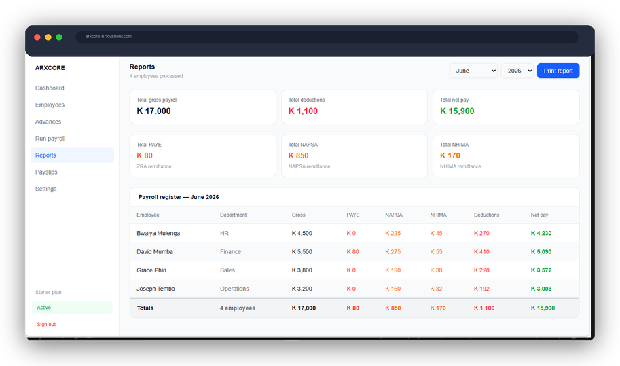Click David Mumba's PAYE K 80
The height and width of the screenshot is (366, 620).
pyautogui.click(x=352, y=252)
